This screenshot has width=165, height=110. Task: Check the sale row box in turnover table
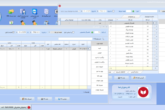(90, 49)
